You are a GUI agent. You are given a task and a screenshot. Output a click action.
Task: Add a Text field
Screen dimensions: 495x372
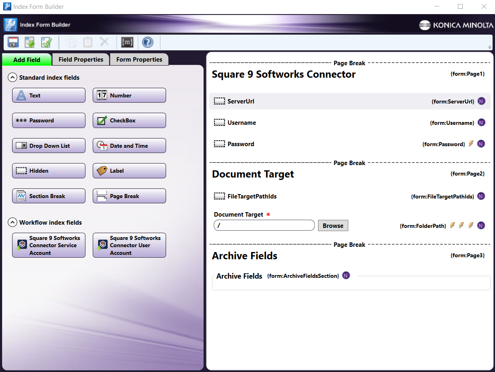[x=49, y=95]
